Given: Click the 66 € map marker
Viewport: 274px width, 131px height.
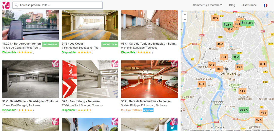Looking at the screenshot, I should click(x=202, y=84).
